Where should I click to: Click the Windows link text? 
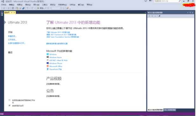53,55
